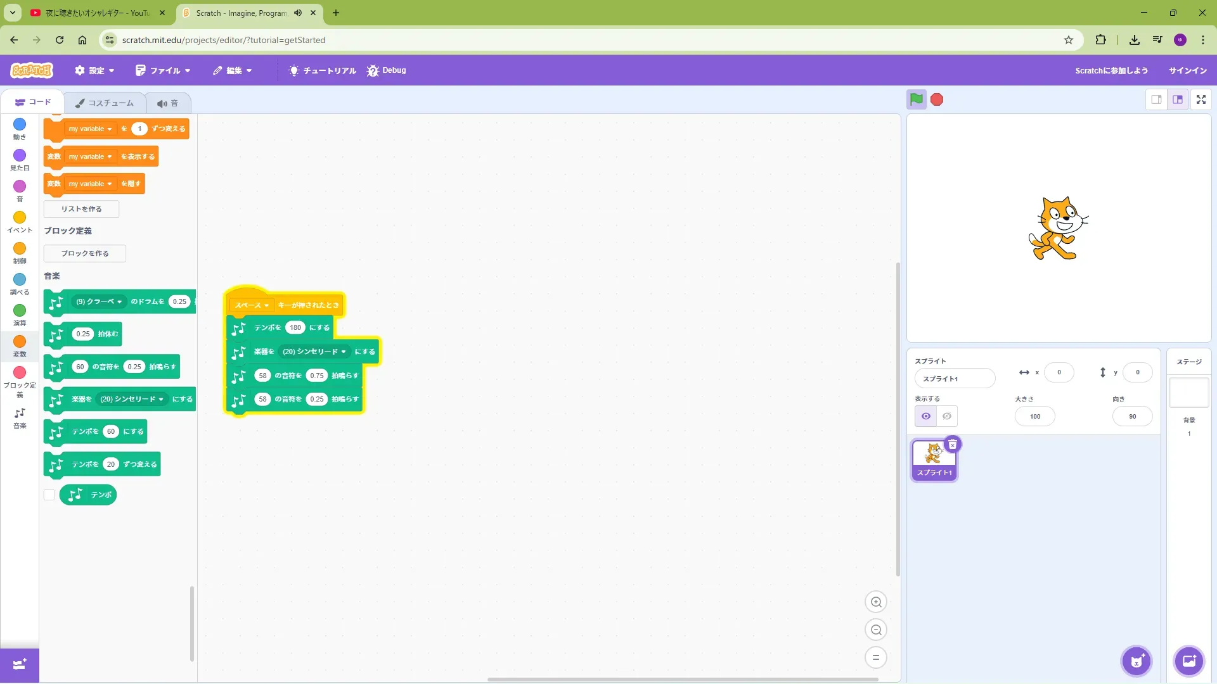The image size is (1217, 684).
Task: Hide the sprite with the crossed-eye toggle
Action: (x=946, y=416)
